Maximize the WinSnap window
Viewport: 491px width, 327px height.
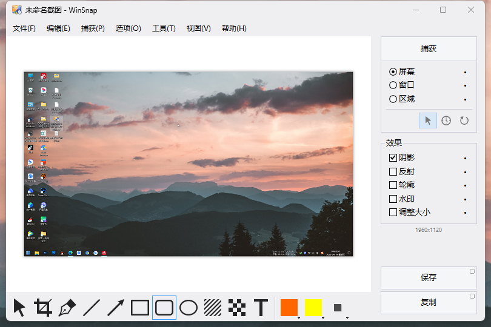point(443,10)
